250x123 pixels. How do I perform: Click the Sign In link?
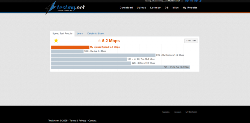point(188,1)
